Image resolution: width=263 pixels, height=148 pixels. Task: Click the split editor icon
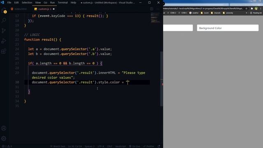pyautogui.click(x=152, y=9)
